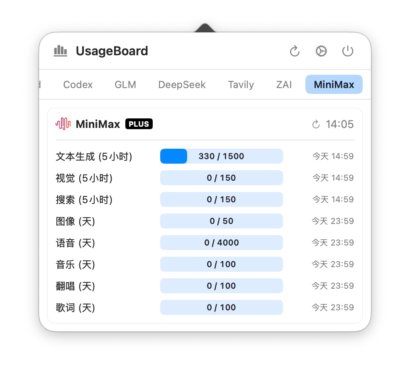This screenshot has width=410, height=378.
Task: Click the 语音 (天) label
Action: point(75,243)
